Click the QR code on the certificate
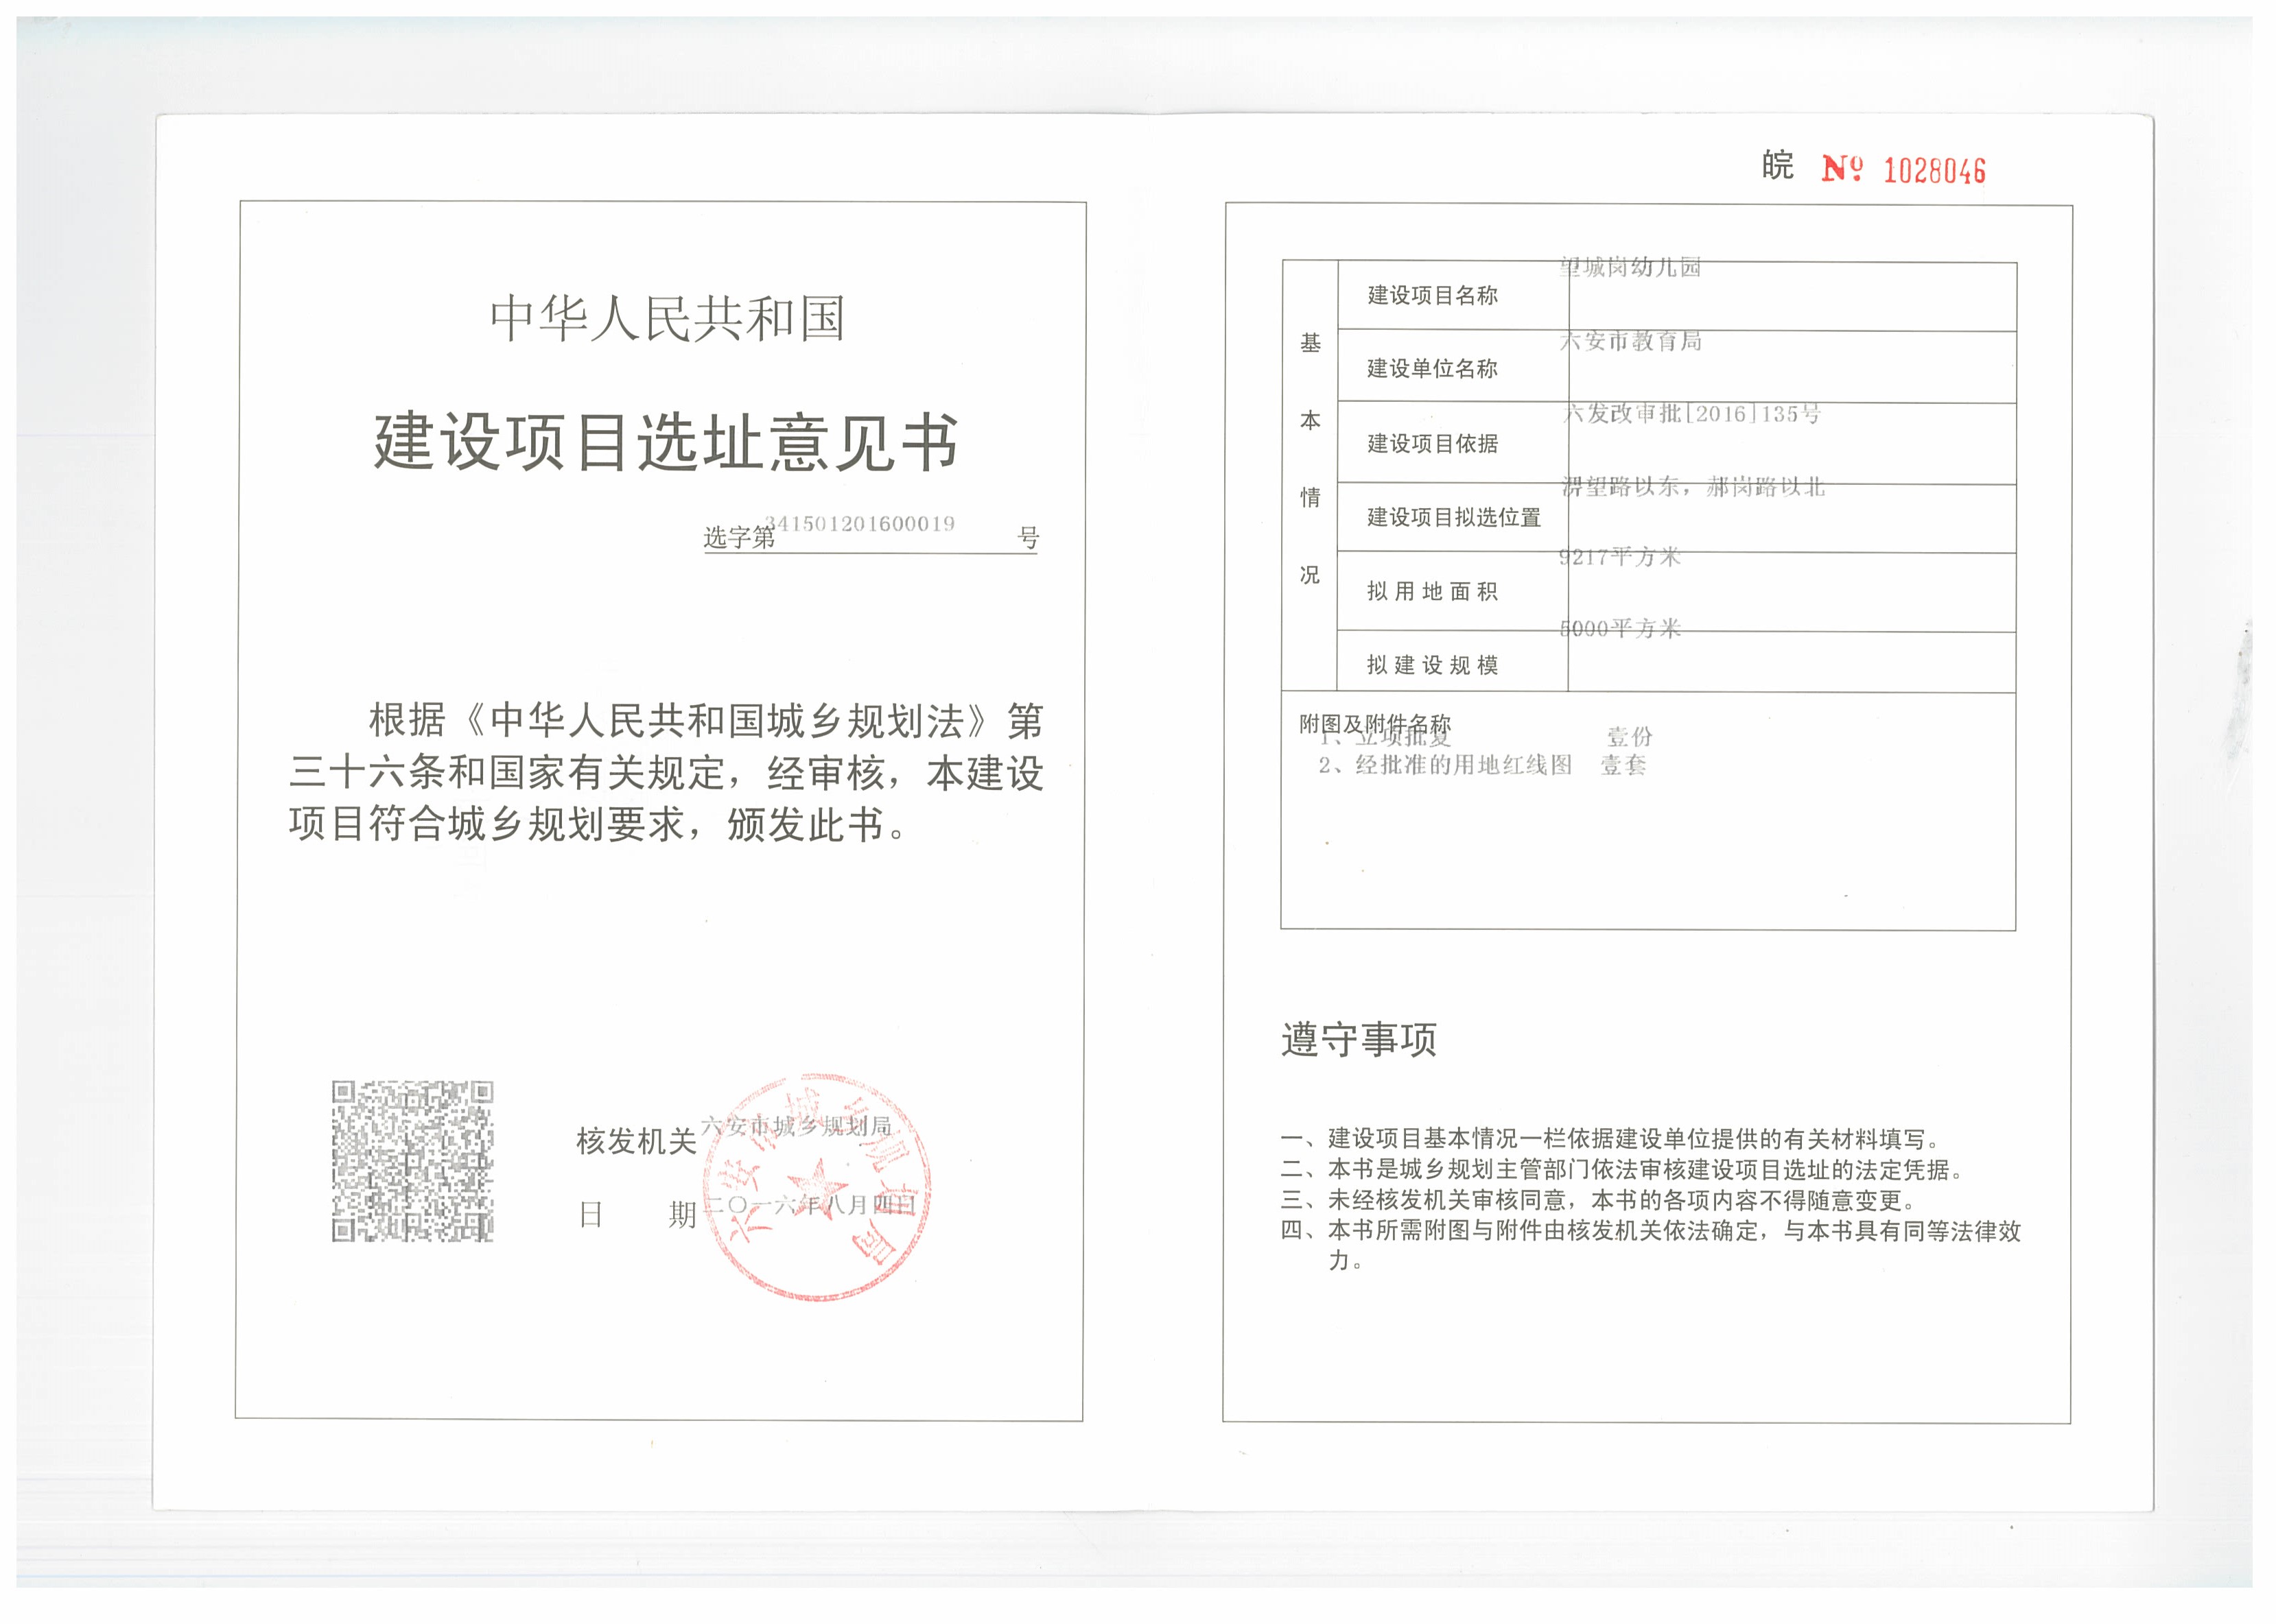This screenshot has width=2276, height=1624. pyautogui.click(x=412, y=1160)
